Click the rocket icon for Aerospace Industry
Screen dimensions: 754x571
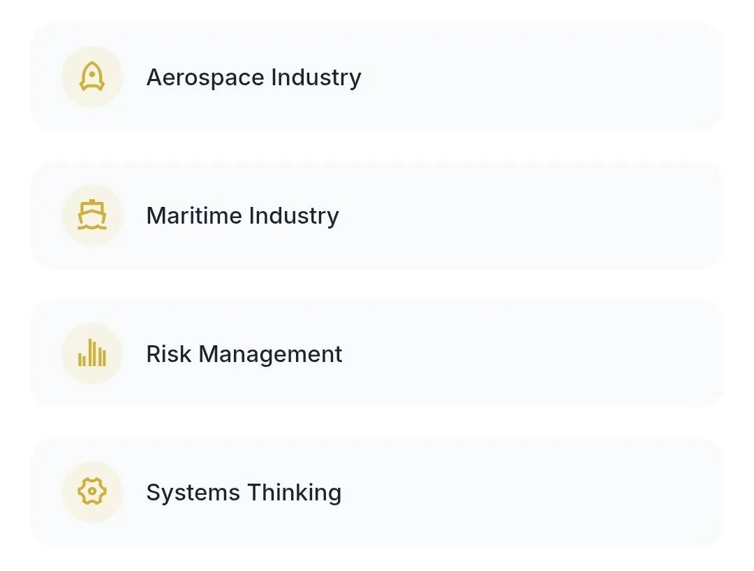(x=92, y=77)
